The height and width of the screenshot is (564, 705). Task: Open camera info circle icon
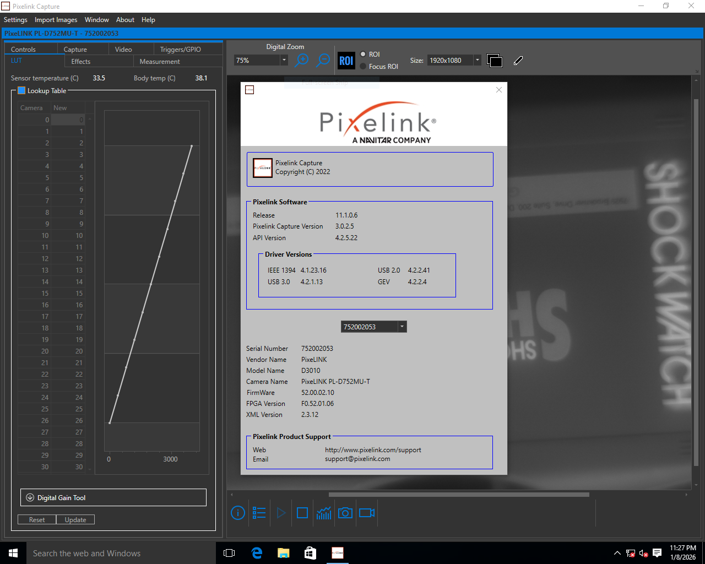(238, 513)
